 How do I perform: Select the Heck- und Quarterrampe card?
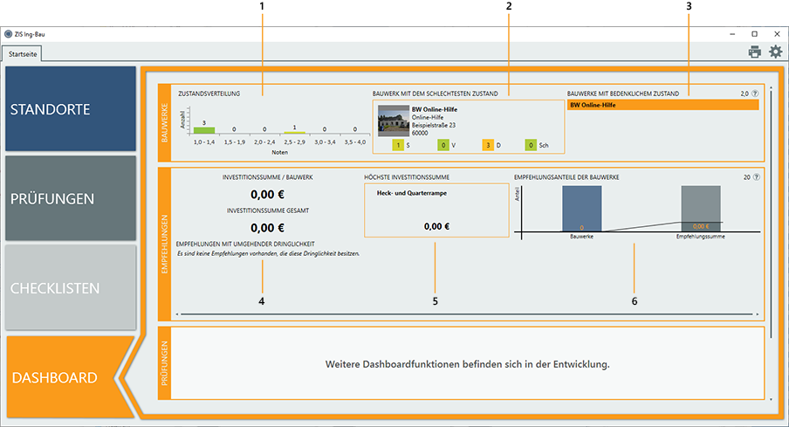(436, 210)
